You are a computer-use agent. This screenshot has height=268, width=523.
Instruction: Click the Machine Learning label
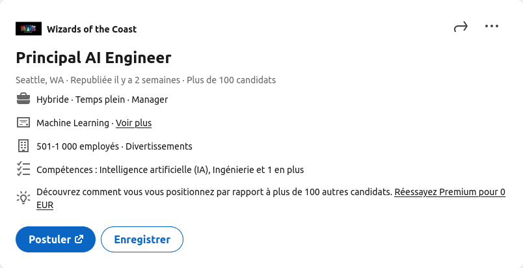pos(74,123)
